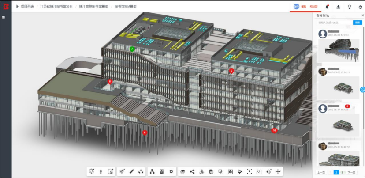Image resolution: width=365 pixels, height=178 pixels.
Task: Open thumbnail of 2018-05-11 discussion post
Action: (339, 159)
